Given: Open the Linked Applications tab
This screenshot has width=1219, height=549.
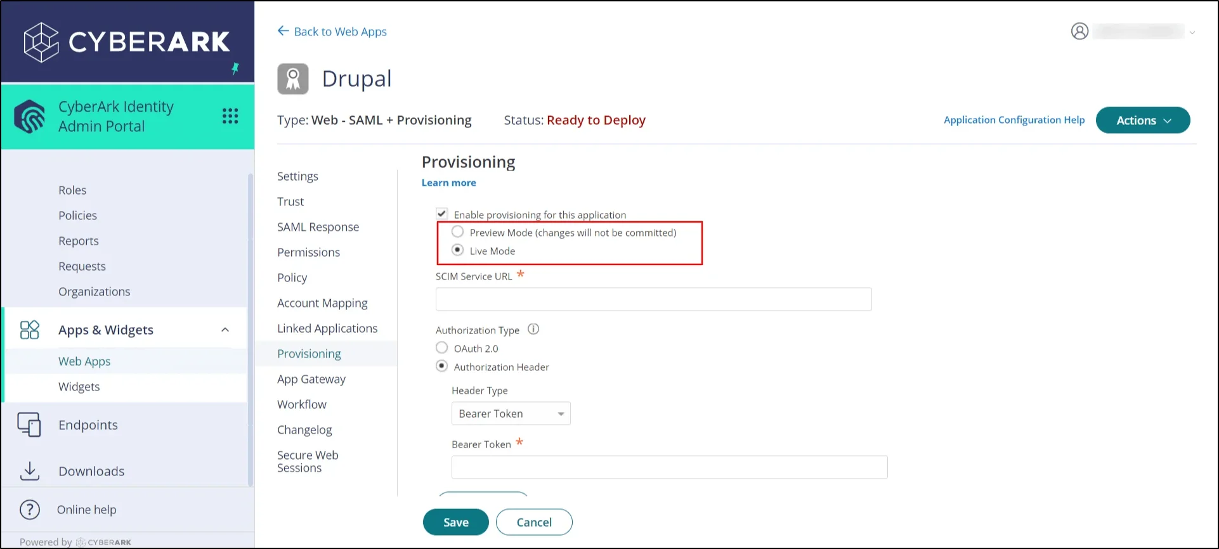Looking at the screenshot, I should (327, 328).
